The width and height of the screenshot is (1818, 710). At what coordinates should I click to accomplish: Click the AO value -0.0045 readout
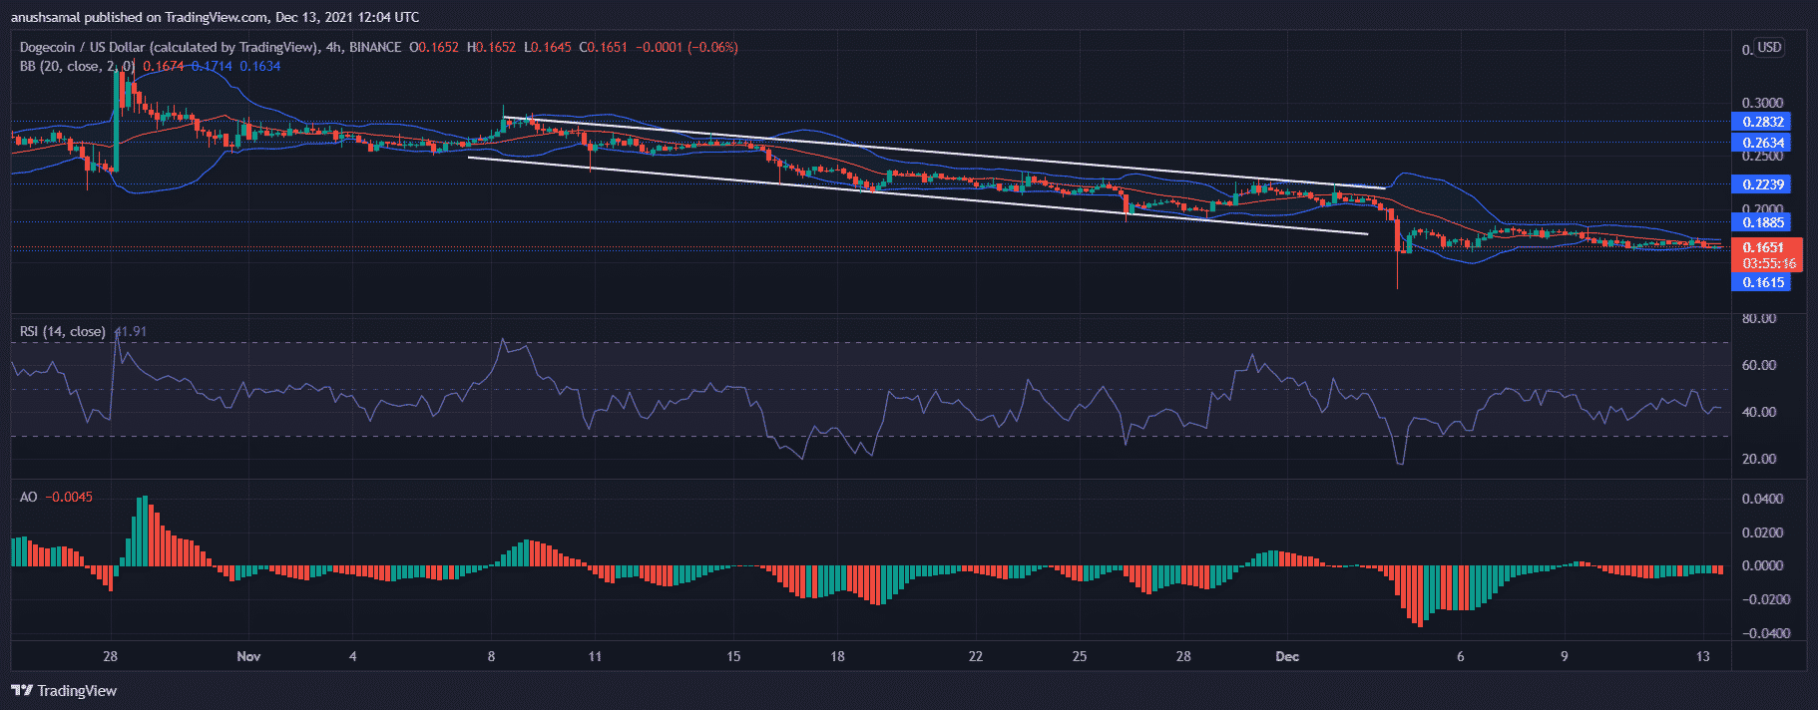(x=70, y=497)
